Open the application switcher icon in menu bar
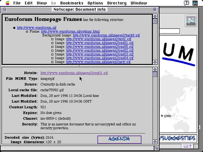This screenshot has width=203, height=152. [x=195, y=3]
